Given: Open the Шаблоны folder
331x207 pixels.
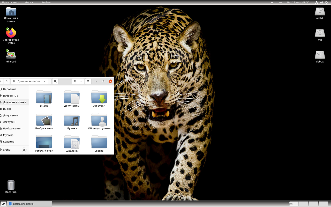Looking at the screenshot, I should pos(72,143).
